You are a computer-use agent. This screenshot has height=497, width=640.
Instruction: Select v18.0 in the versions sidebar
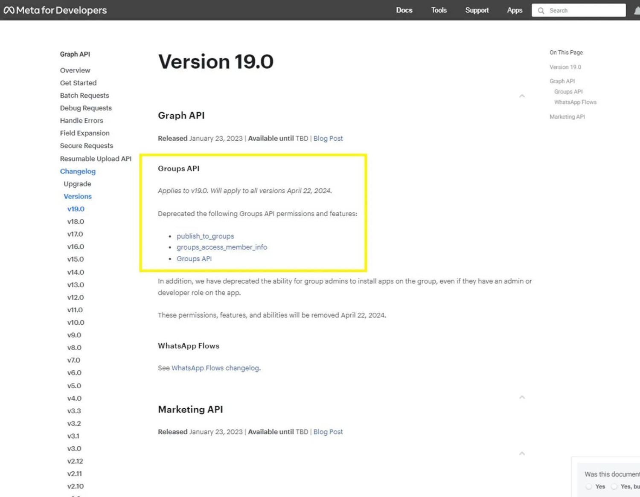pyautogui.click(x=76, y=221)
